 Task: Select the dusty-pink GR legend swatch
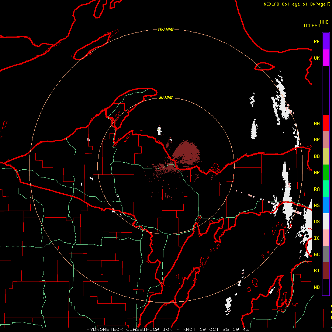coord(326,140)
